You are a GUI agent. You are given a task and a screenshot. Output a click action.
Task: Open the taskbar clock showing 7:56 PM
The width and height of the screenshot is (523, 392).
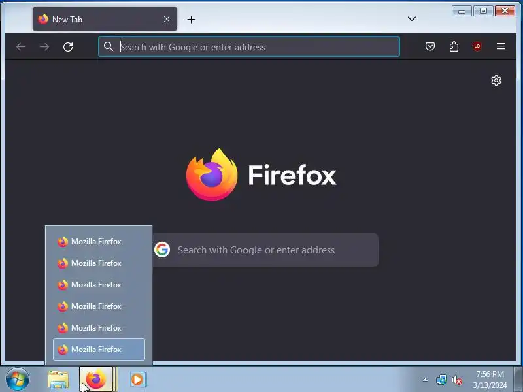coord(490,380)
